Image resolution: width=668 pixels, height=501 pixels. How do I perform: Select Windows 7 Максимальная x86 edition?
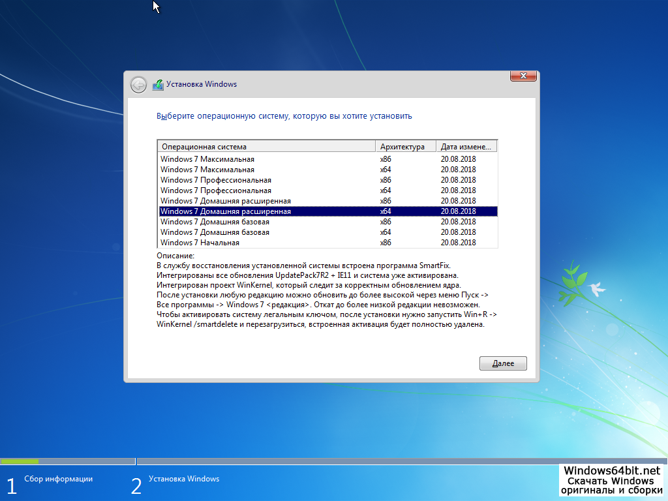tap(207, 159)
